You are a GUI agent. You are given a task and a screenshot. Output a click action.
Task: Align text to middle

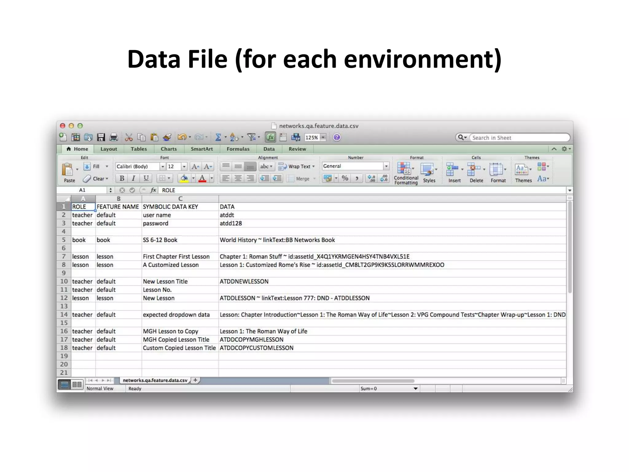238,167
